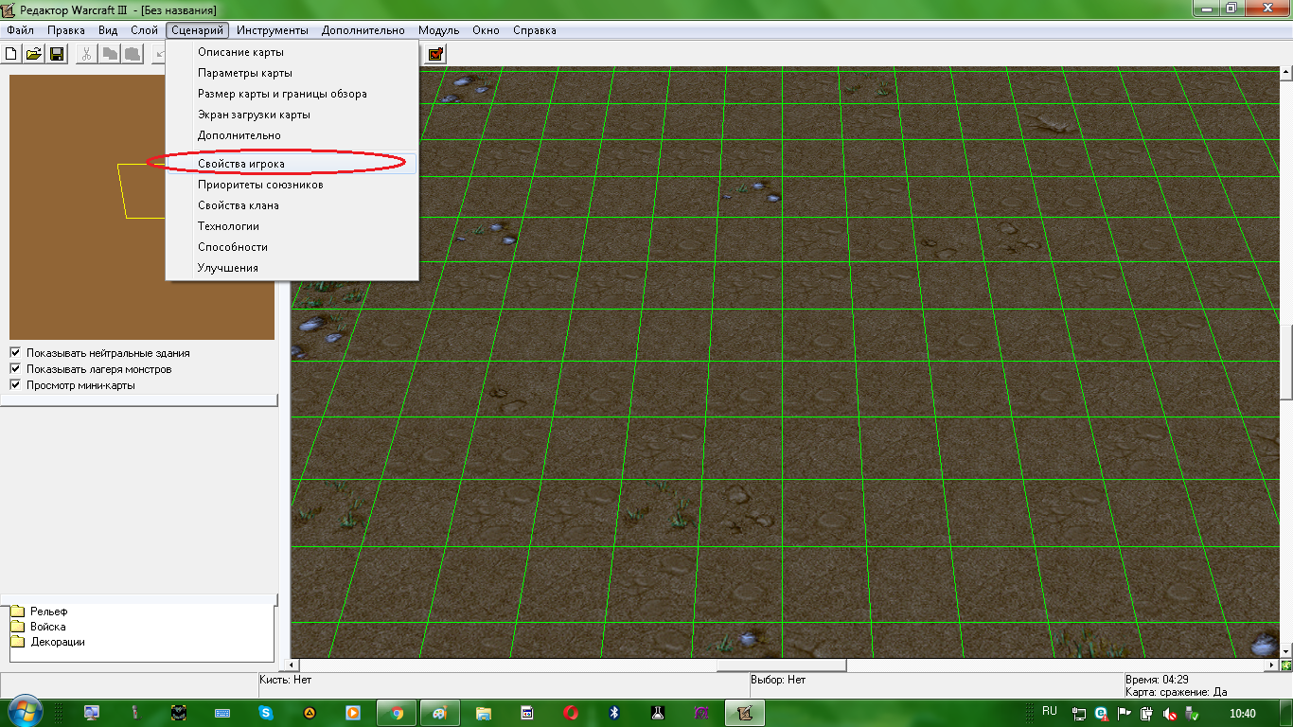The image size is (1293, 727).
Task: Open Windows Explorer from the taskbar
Action: coord(484,712)
